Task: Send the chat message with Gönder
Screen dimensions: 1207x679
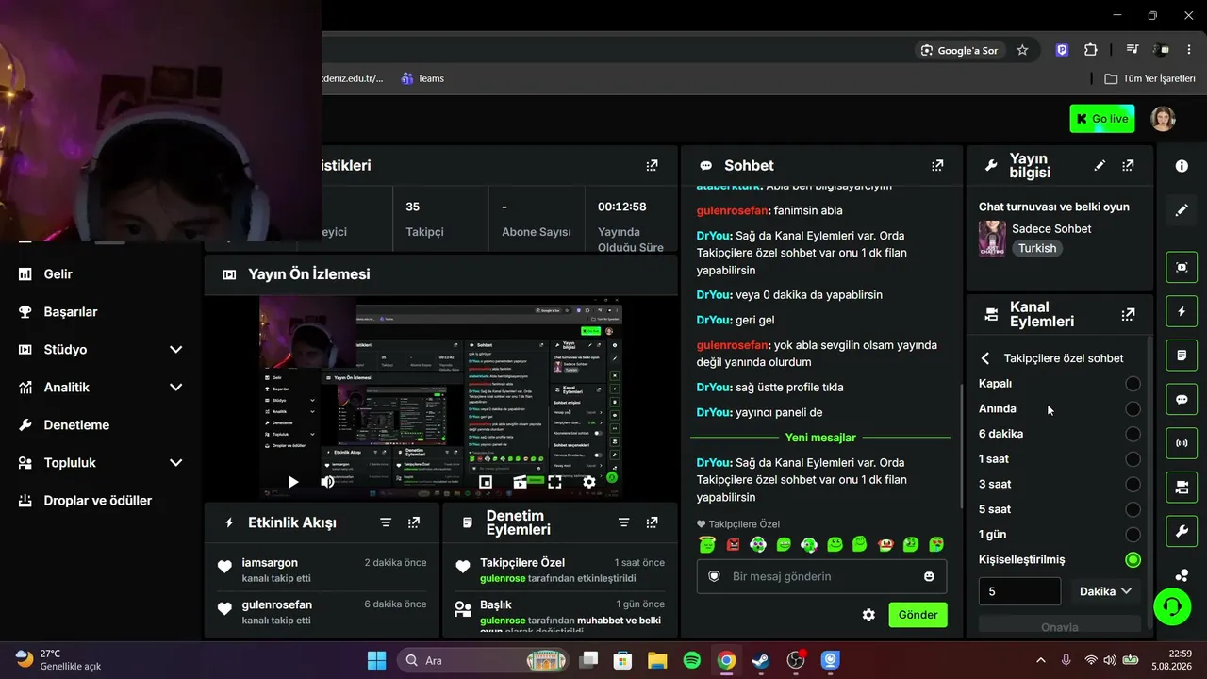Action: 918,615
